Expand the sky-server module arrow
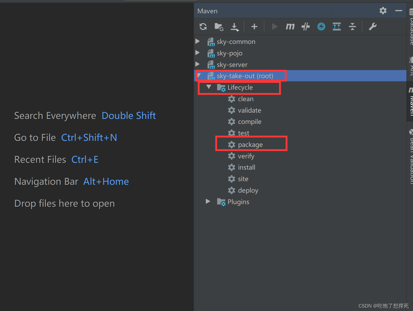Screen dimensions: 413x311 (198, 64)
